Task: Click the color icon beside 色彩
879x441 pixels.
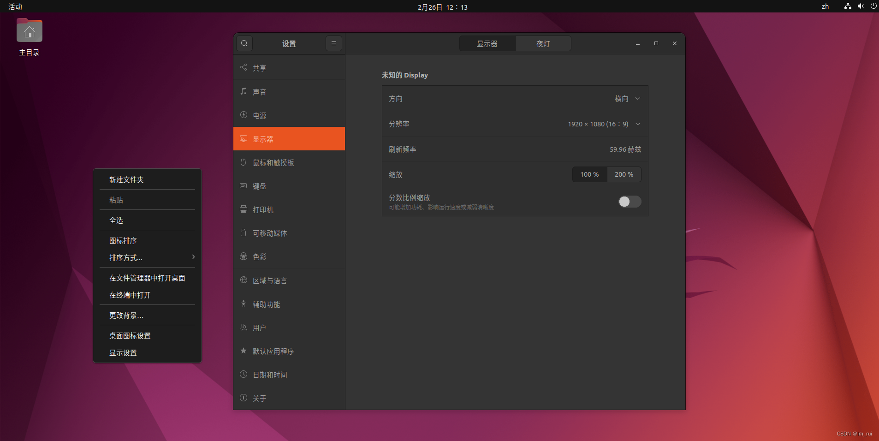Action: (244, 256)
